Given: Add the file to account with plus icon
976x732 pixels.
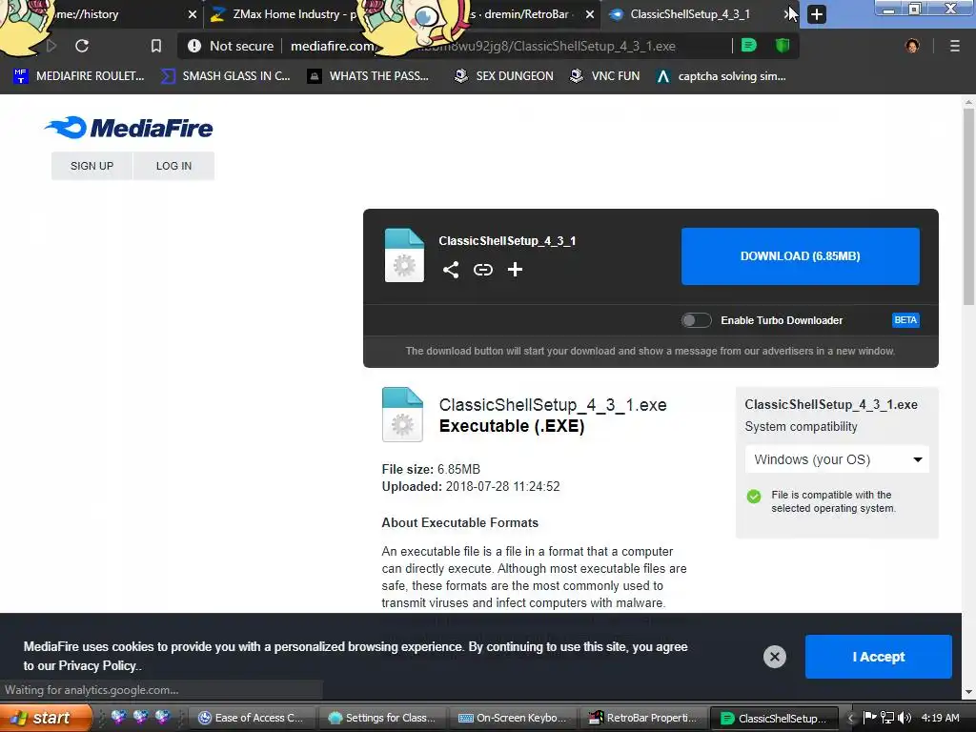Looking at the screenshot, I should click(x=515, y=270).
